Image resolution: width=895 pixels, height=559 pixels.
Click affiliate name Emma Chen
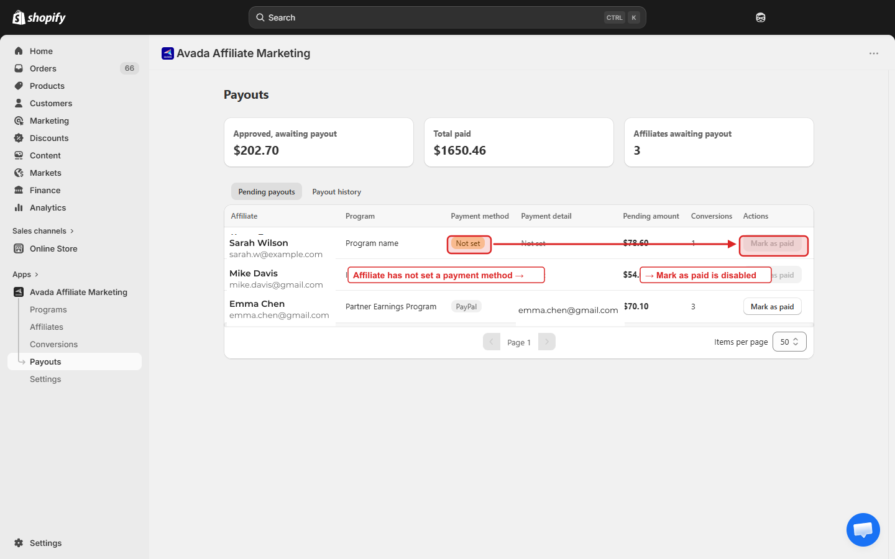[x=257, y=304]
